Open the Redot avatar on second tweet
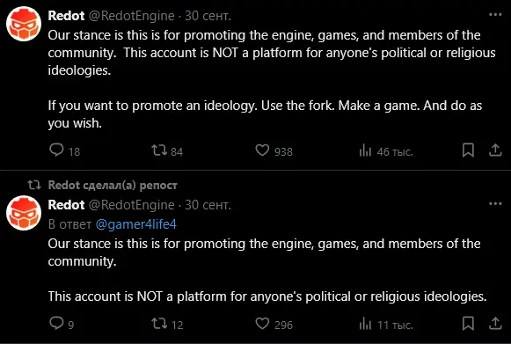The image size is (511, 344). click(x=24, y=213)
